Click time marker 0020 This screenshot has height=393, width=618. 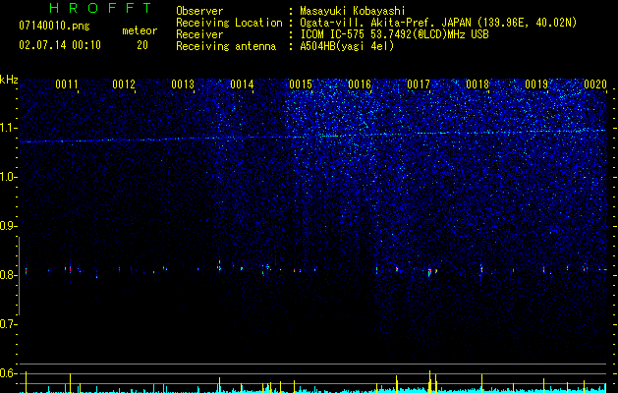595,84
